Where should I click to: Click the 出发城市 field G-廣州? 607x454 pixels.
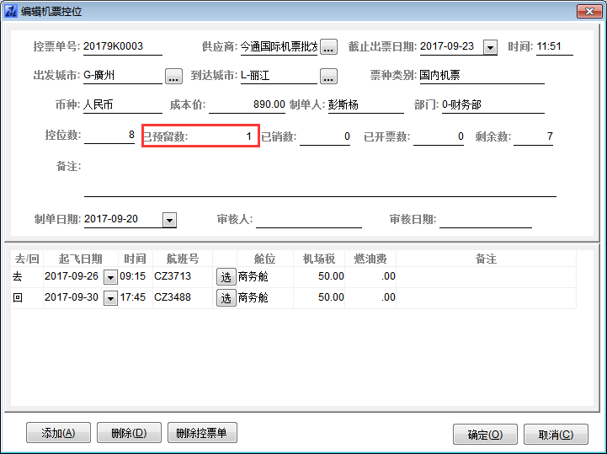[123, 76]
